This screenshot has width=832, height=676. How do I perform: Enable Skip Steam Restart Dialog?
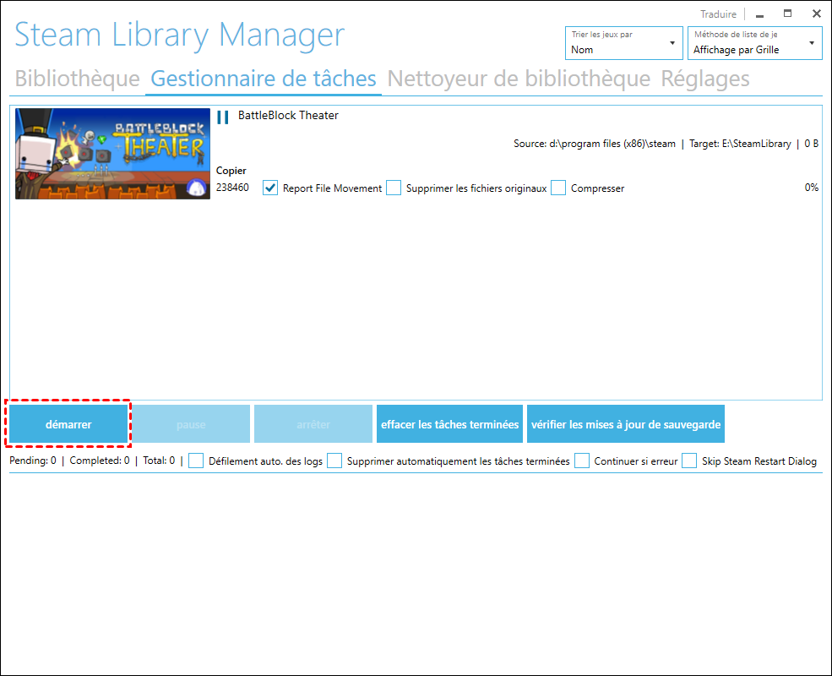[x=689, y=461]
